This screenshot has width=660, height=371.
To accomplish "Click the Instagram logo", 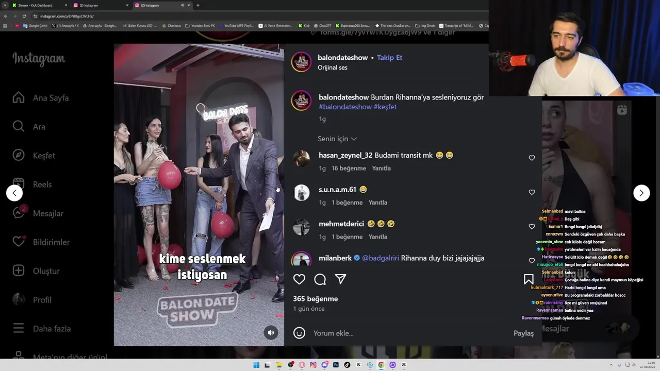I will click(x=39, y=59).
